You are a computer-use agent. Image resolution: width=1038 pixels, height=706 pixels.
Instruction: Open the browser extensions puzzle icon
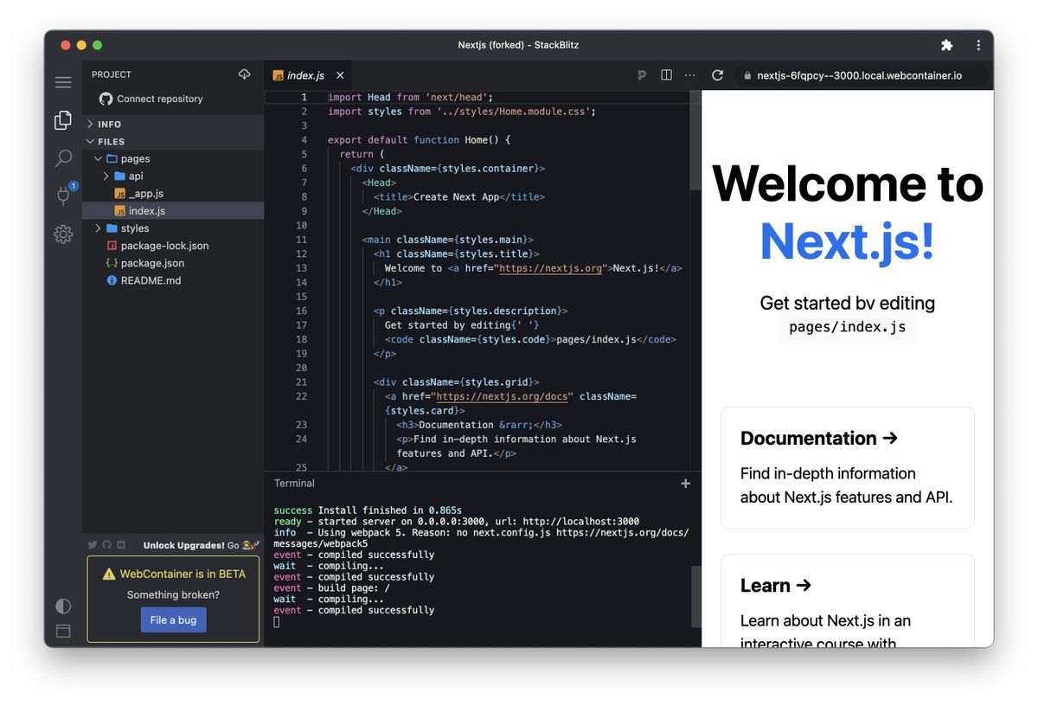point(946,45)
